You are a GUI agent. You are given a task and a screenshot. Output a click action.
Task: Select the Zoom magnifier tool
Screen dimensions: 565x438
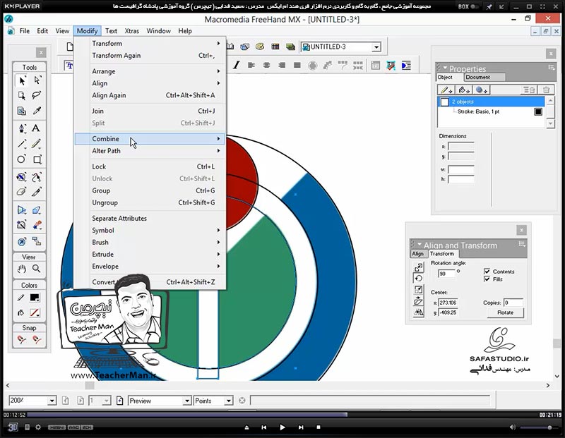click(37, 269)
